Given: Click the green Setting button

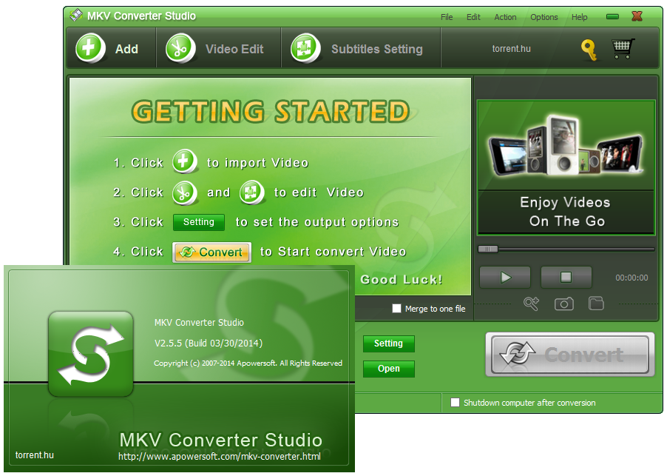Looking at the screenshot, I should pyautogui.click(x=388, y=343).
